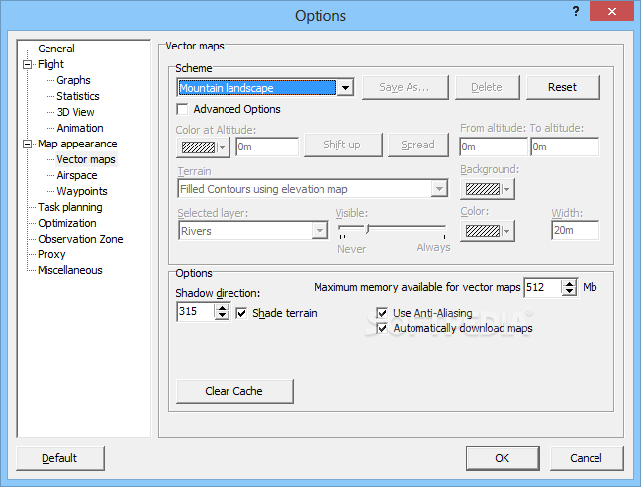Click the Clear Cache button

click(x=234, y=391)
